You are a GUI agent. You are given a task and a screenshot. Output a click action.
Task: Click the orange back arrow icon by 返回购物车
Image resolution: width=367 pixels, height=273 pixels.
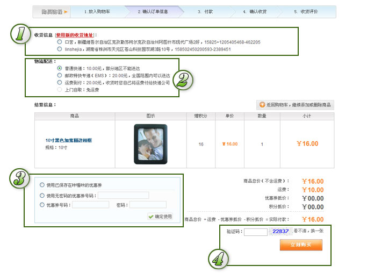pos(262,105)
